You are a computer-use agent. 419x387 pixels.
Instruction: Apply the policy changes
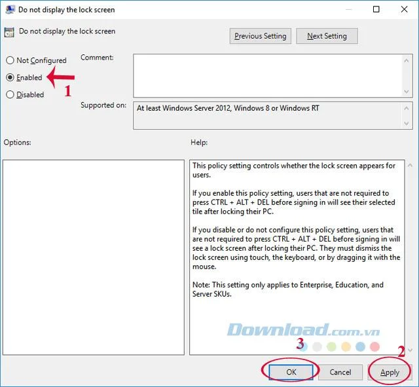click(x=390, y=372)
